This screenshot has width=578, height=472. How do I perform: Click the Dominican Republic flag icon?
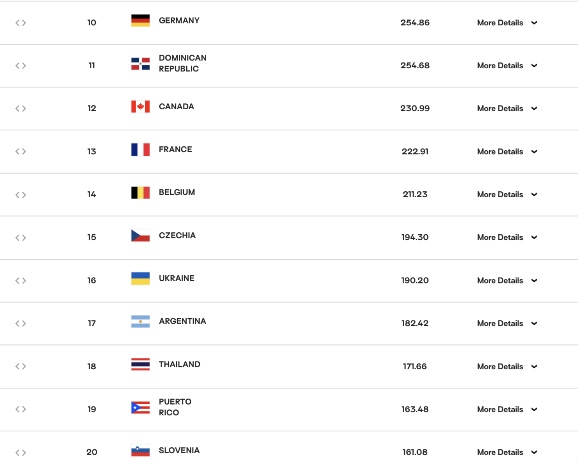[x=140, y=64]
